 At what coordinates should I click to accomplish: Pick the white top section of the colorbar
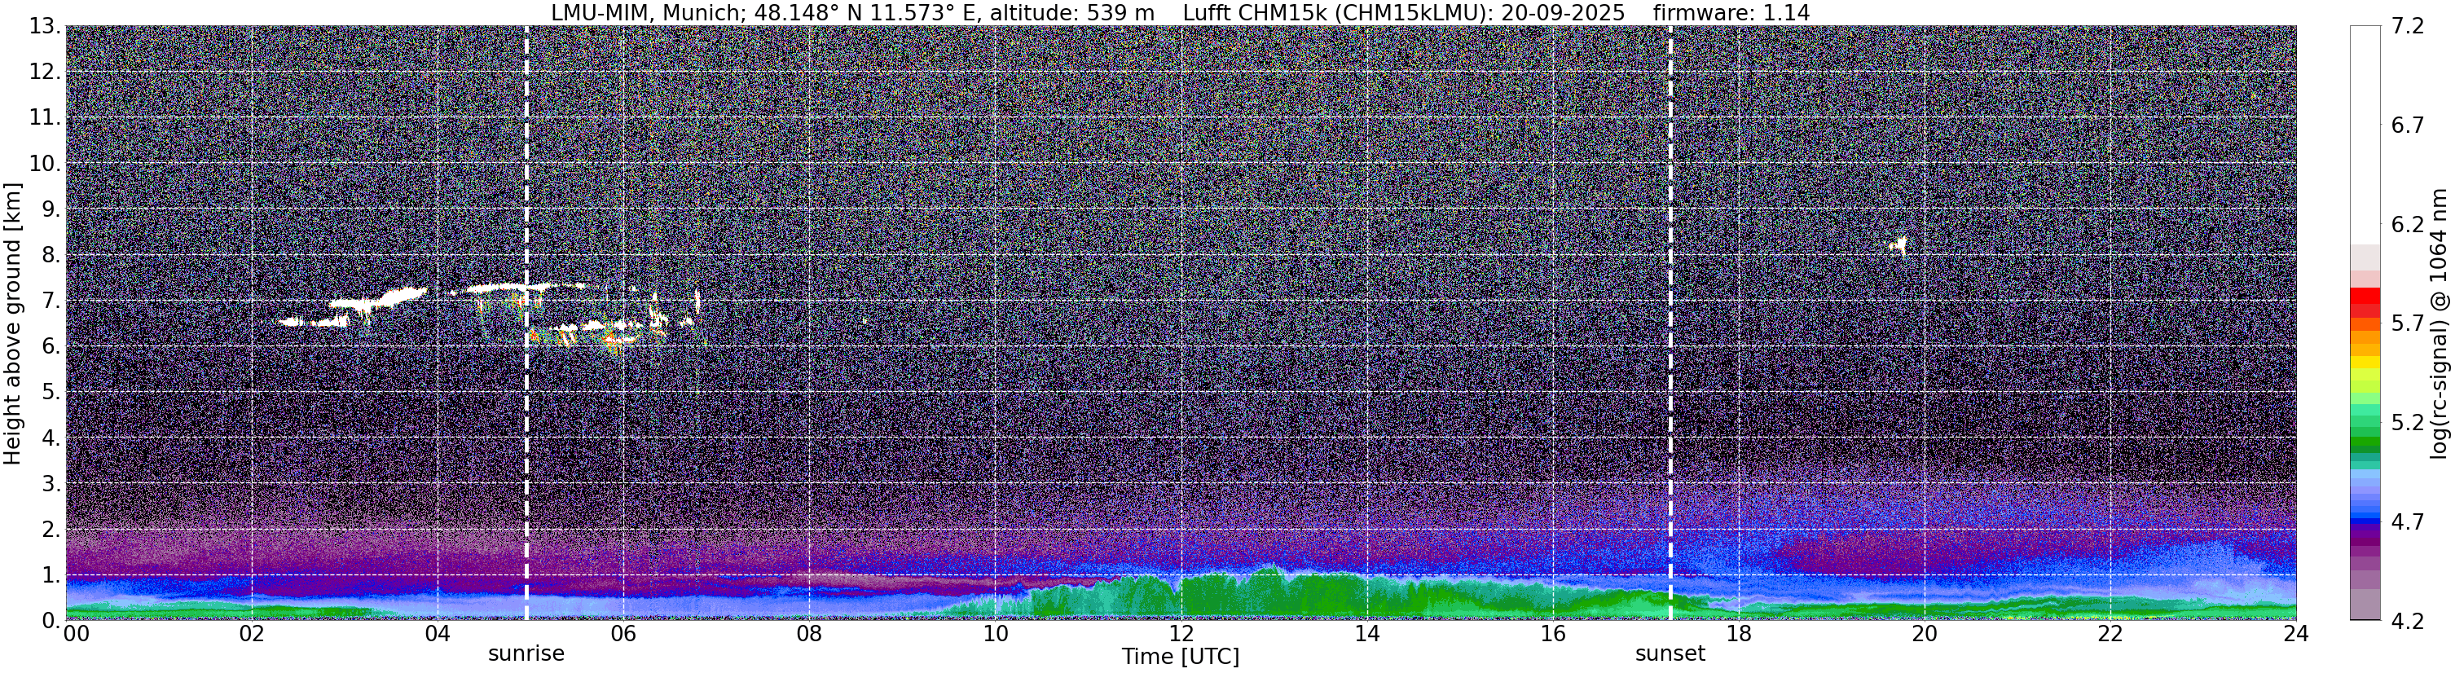click(2365, 135)
